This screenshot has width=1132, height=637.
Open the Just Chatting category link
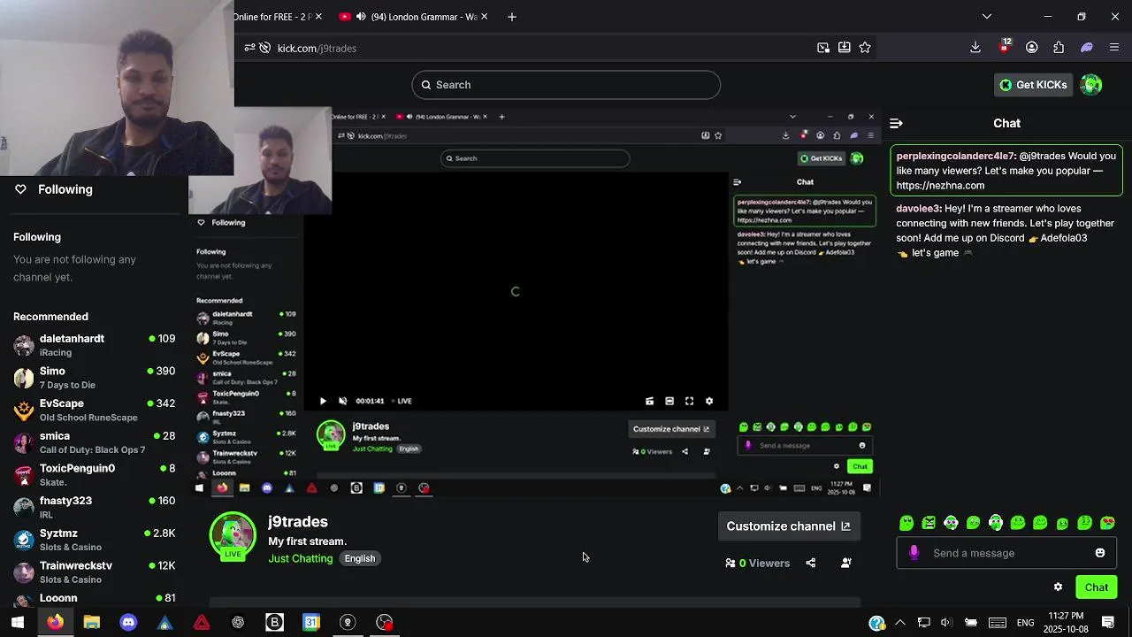tap(301, 558)
